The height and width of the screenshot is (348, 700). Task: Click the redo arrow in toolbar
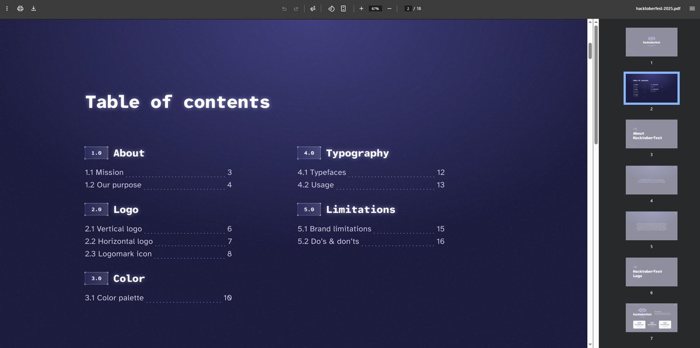click(296, 9)
